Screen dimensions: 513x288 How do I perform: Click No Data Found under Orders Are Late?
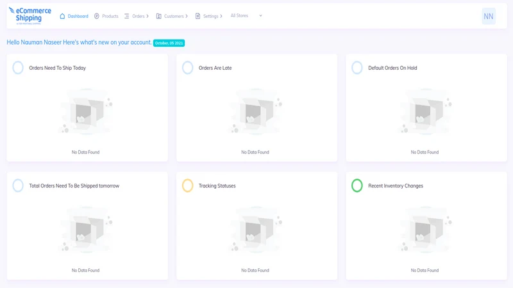click(x=255, y=152)
